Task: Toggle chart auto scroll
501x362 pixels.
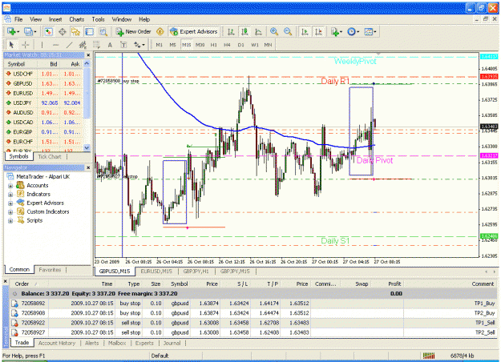Action: [x=305, y=31]
